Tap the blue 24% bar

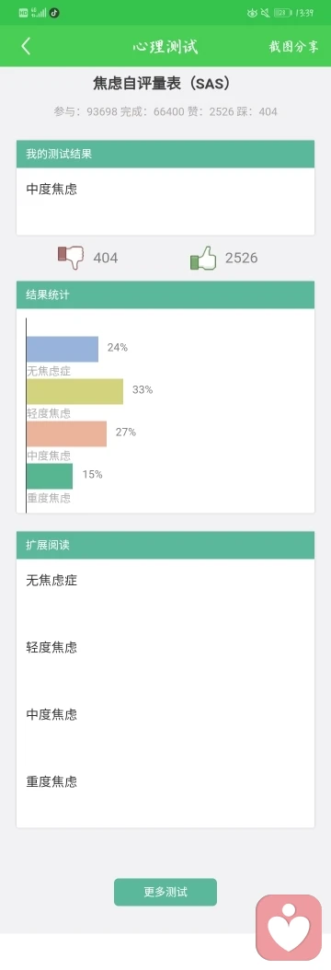click(63, 349)
